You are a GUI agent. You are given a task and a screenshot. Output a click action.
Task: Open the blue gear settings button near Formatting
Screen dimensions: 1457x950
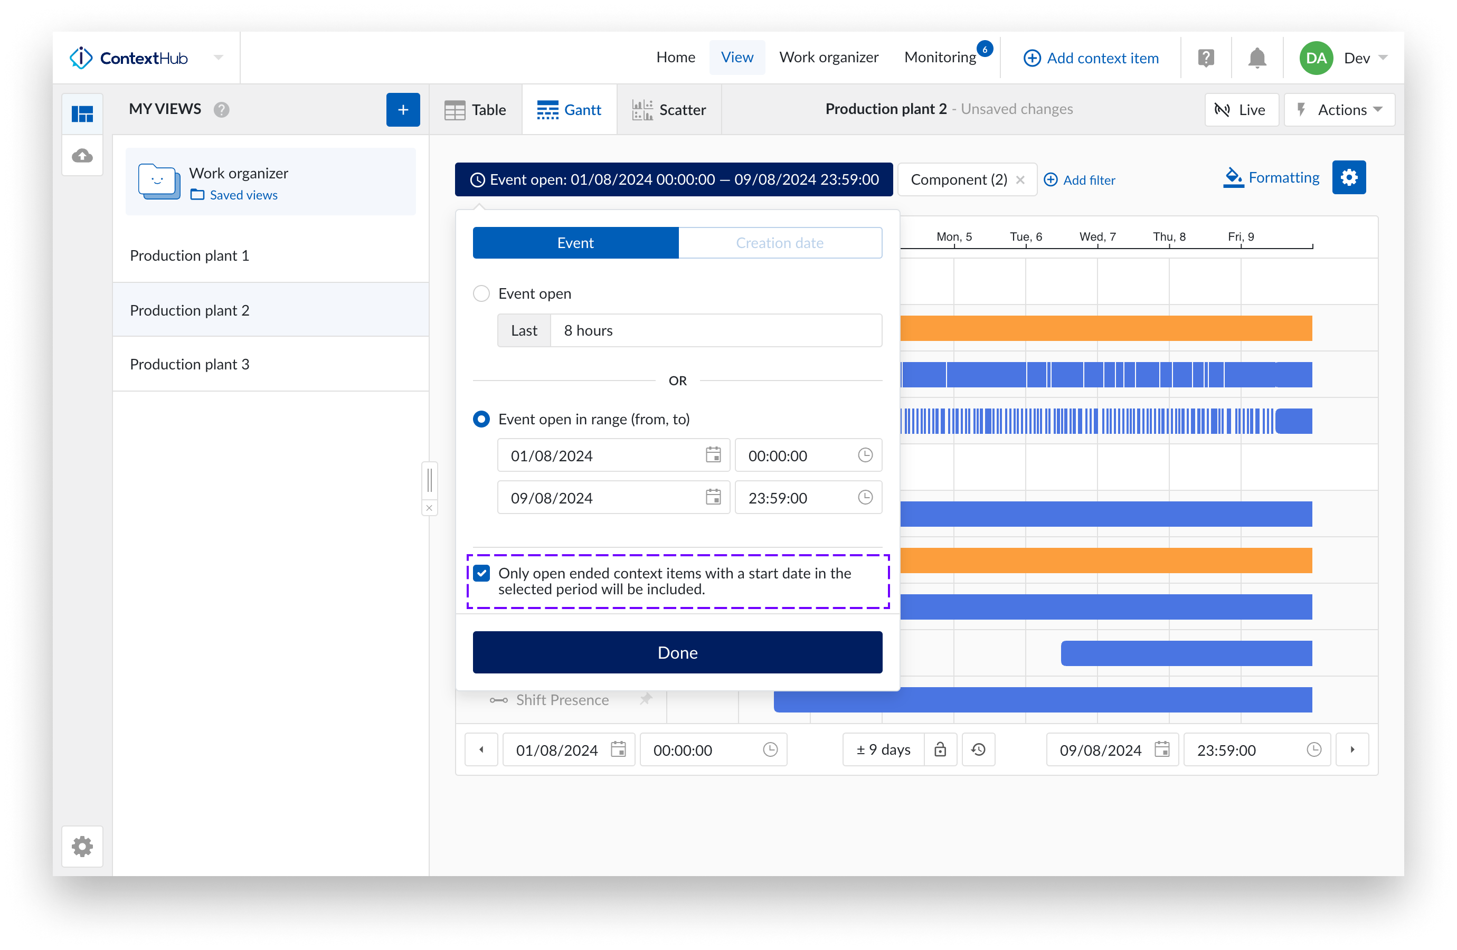click(x=1348, y=177)
